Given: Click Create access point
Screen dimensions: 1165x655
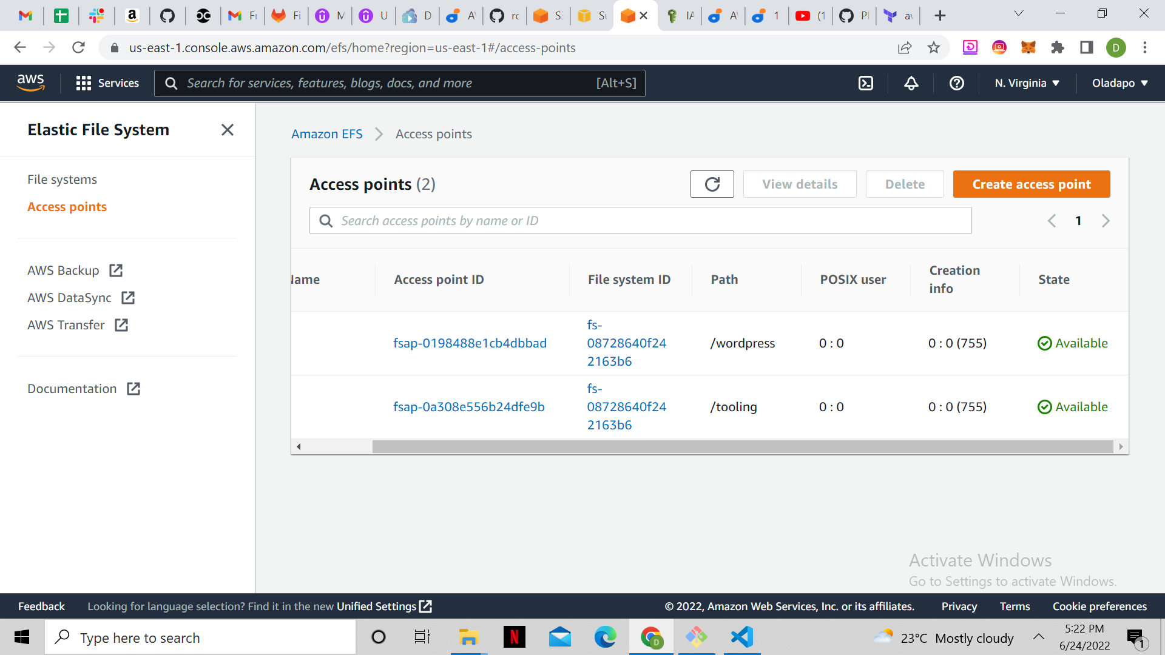Looking at the screenshot, I should tap(1031, 184).
